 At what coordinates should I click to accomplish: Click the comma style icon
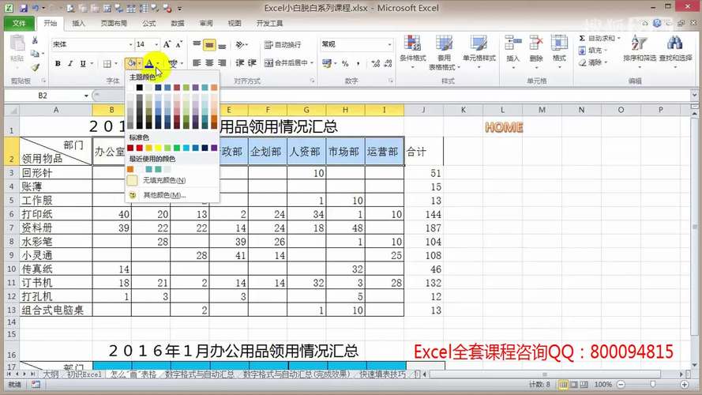click(359, 63)
